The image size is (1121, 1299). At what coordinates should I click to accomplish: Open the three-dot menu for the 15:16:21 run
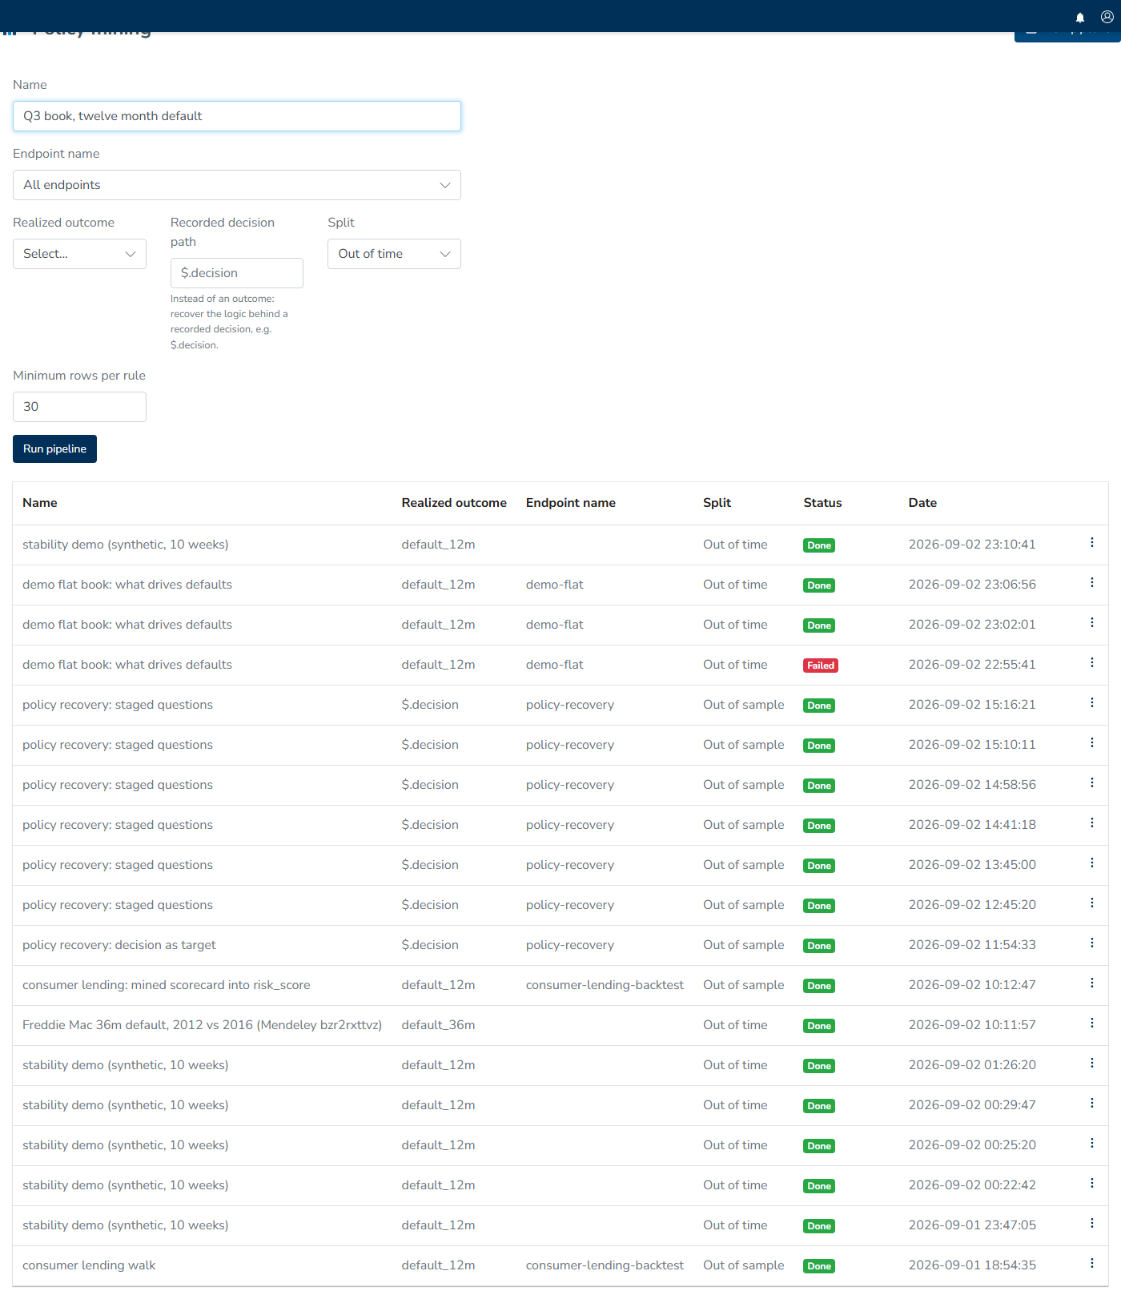click(1092, 703)
